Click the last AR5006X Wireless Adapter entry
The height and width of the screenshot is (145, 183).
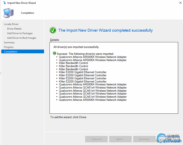pyautogui.click(x=93, y=100)
